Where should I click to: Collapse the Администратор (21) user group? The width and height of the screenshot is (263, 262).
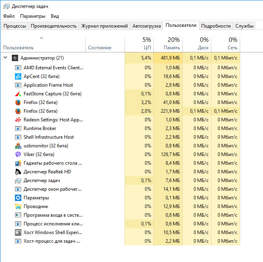(x=6, y=58)
